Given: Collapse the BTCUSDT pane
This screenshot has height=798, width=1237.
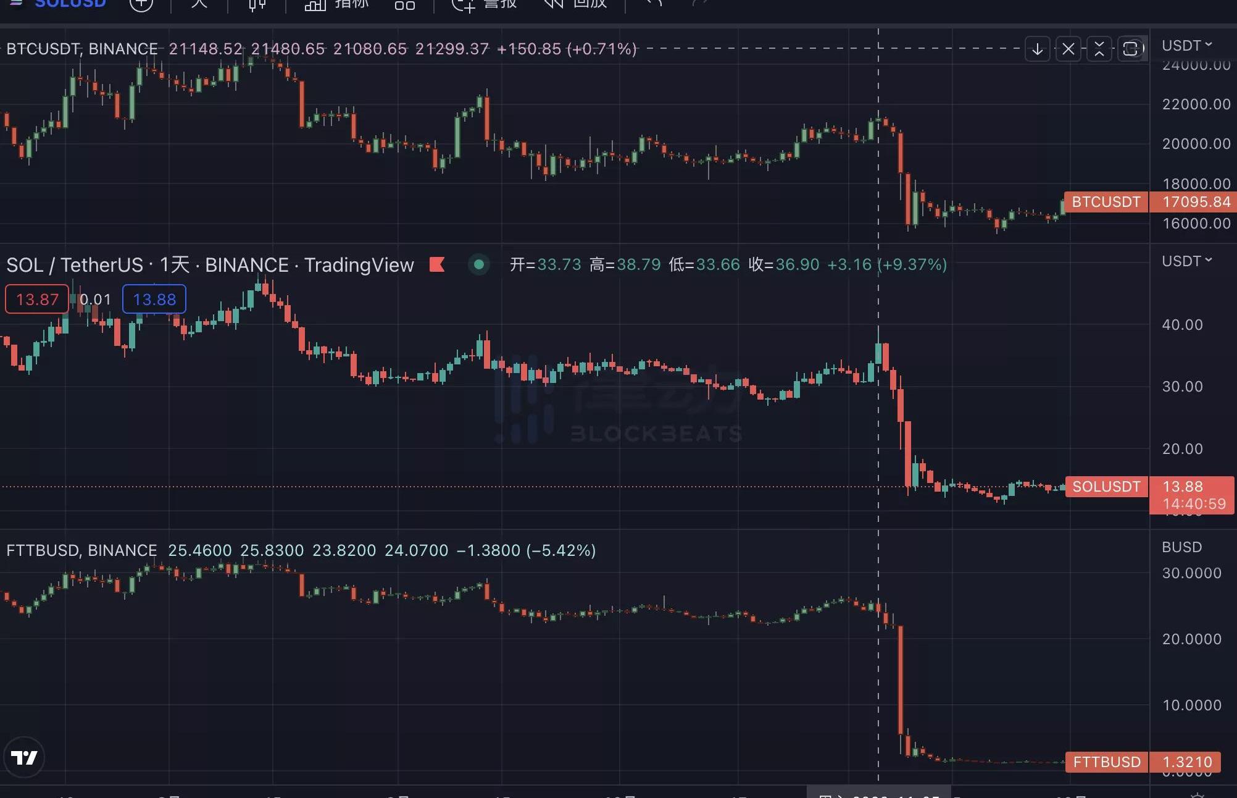Looking at the screenshot, I should [1099, 49].
